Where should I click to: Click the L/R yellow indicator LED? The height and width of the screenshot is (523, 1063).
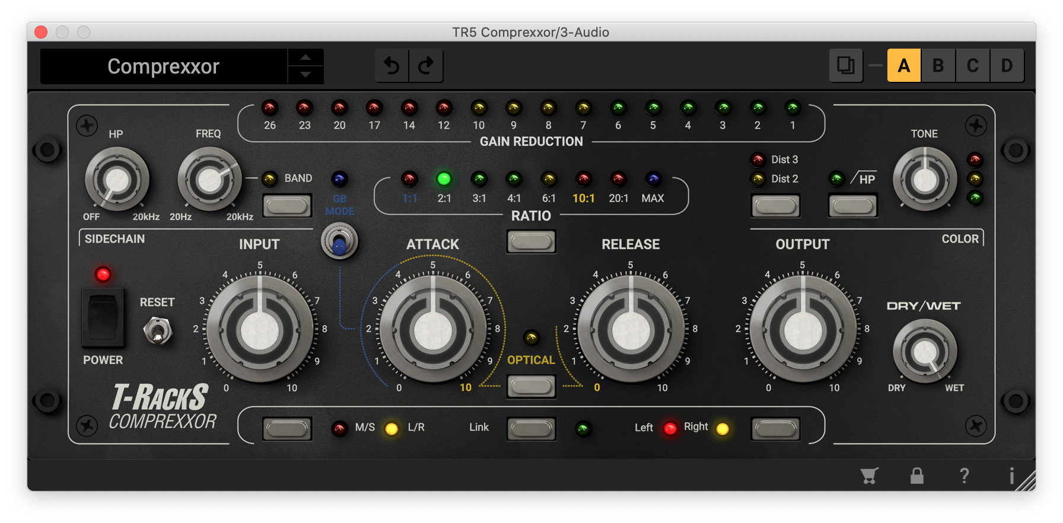click(392, 429)
